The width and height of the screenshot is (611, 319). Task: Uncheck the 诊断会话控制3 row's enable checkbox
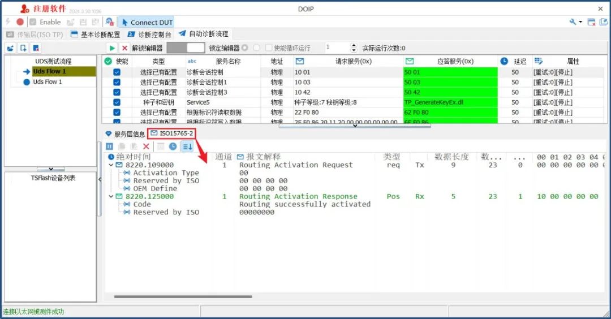(117, 92)
